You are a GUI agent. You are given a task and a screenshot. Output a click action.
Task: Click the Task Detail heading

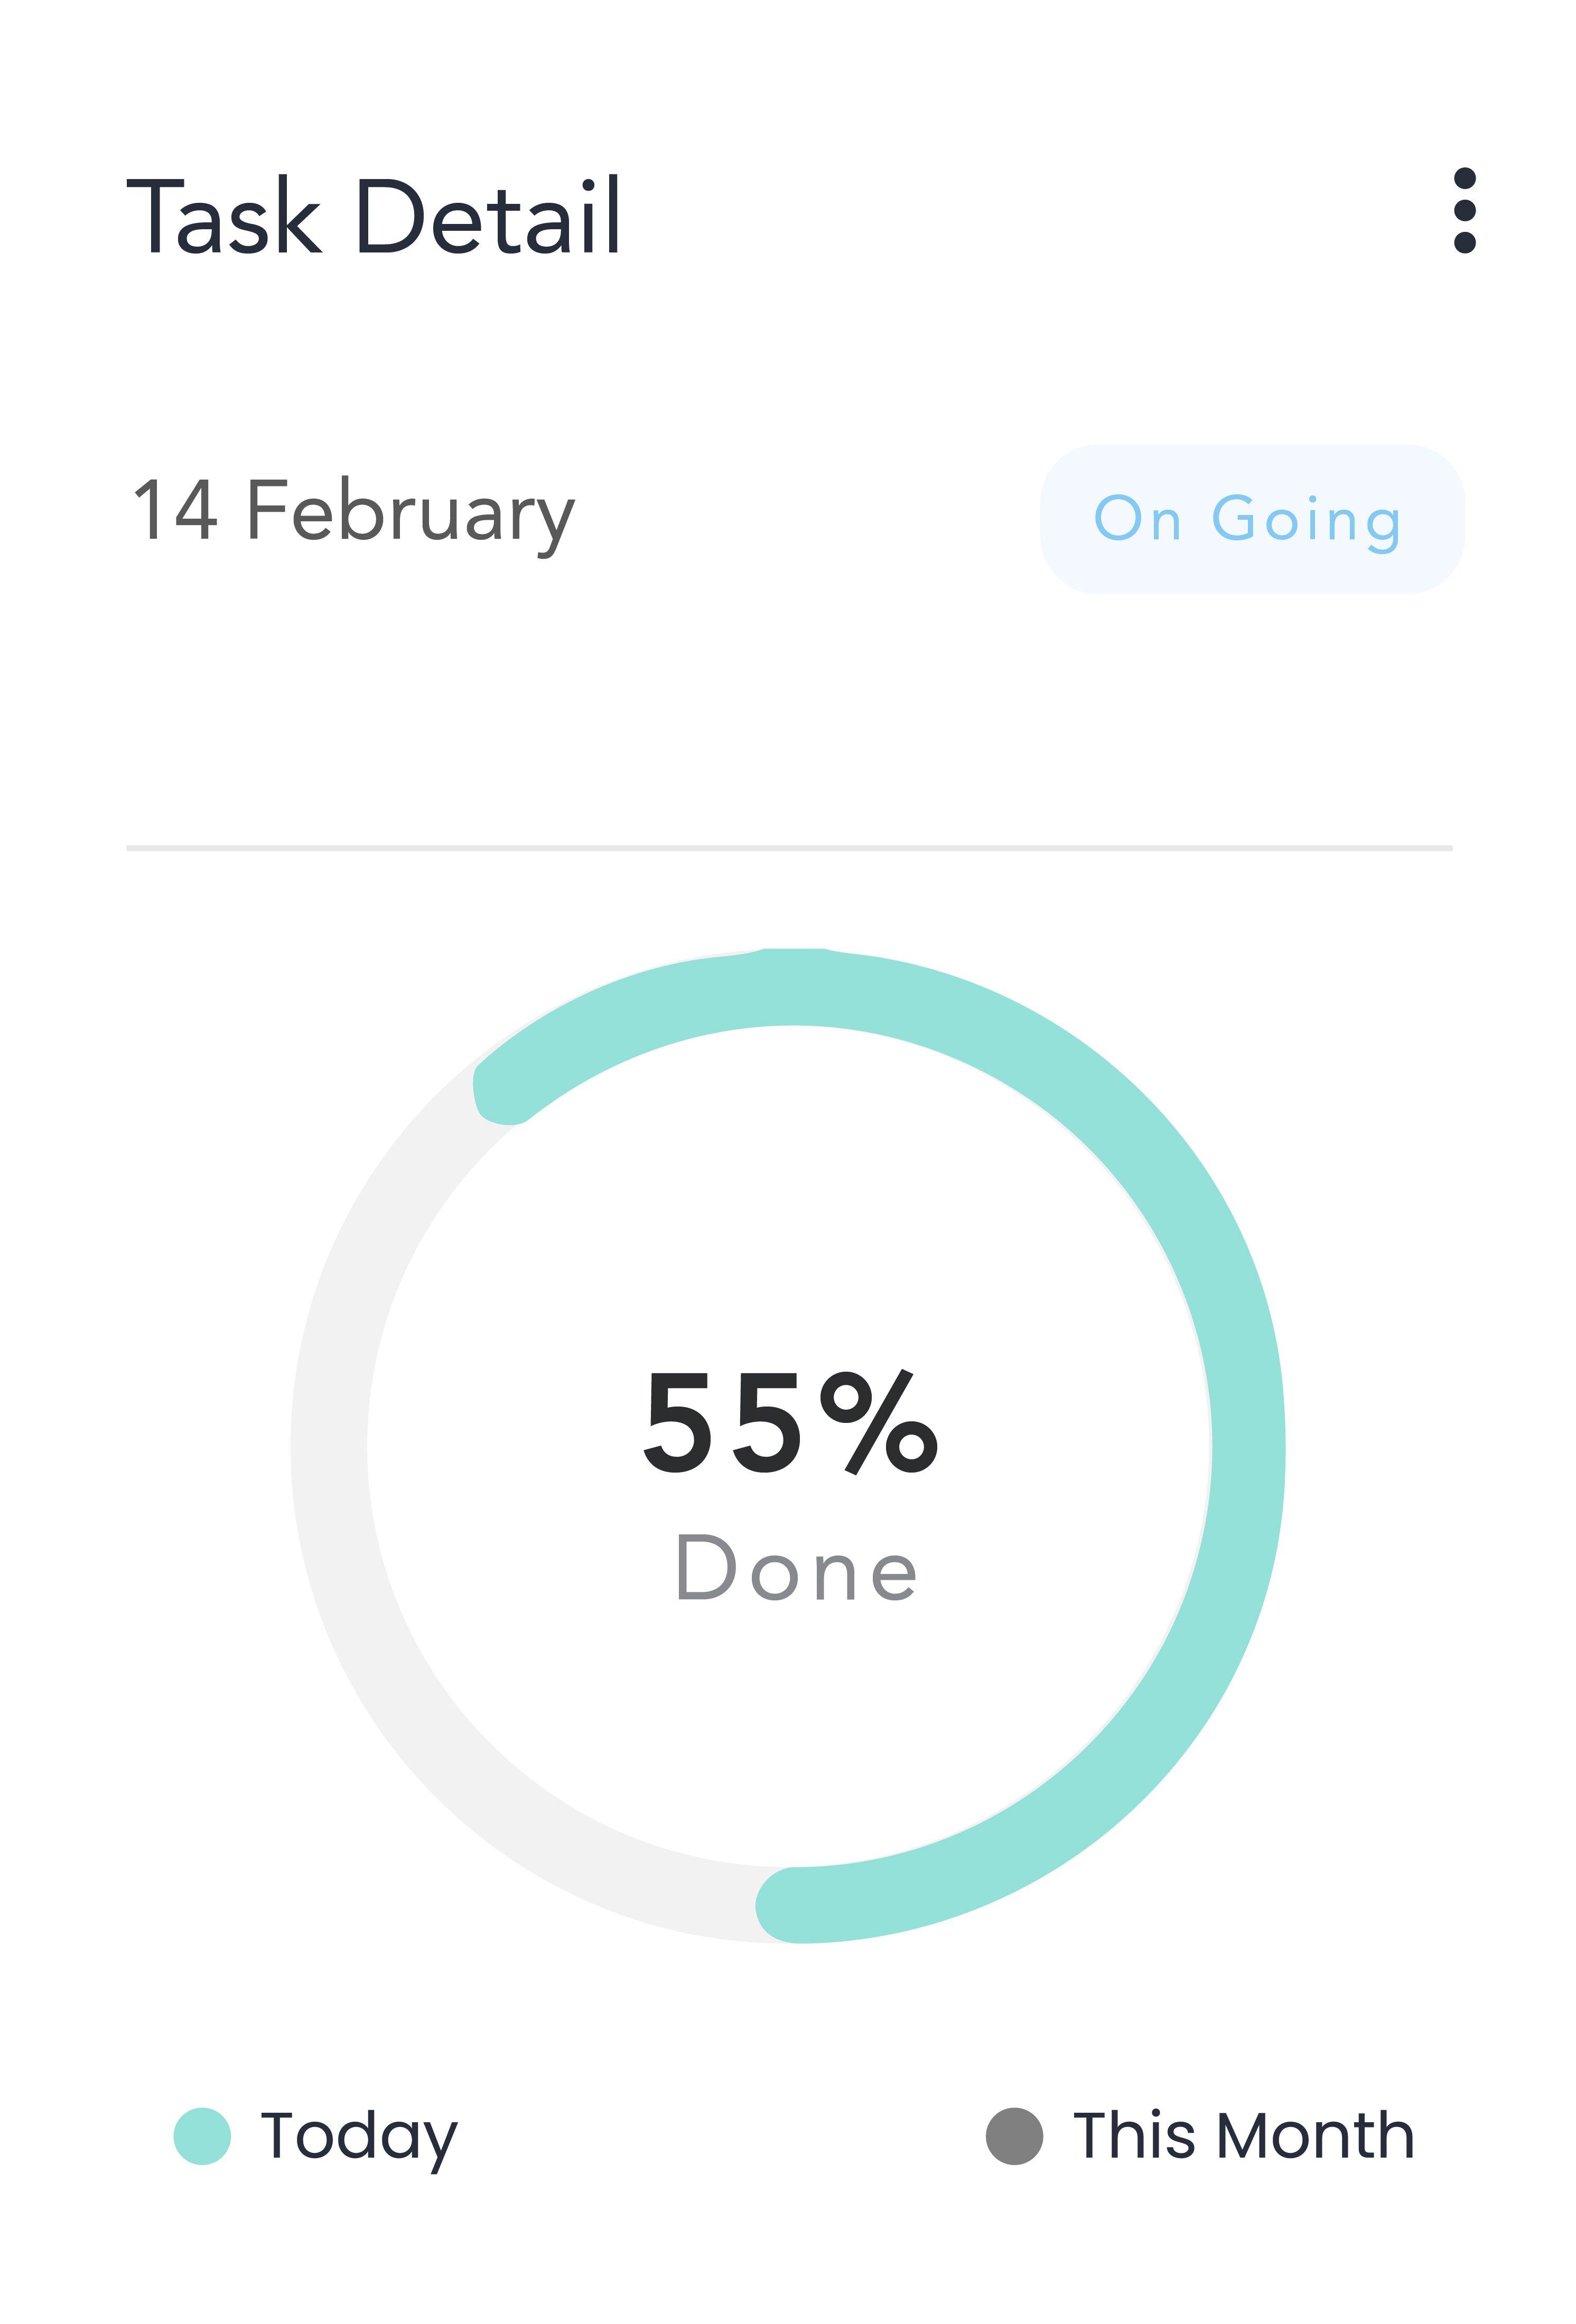(x=374, y=216)
